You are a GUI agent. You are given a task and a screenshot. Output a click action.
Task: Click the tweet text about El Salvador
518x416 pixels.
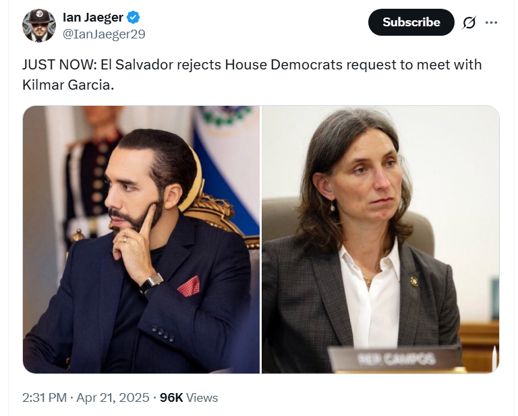click(252, 75)
